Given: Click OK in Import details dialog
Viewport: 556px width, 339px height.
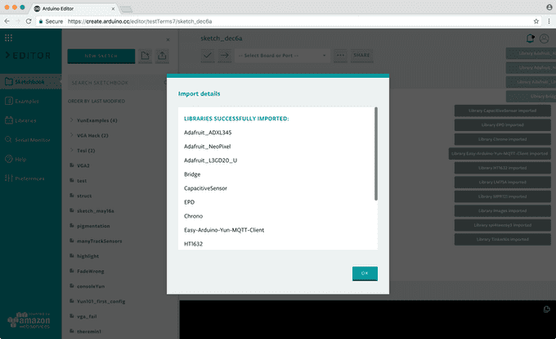Looking at the screenshot, I should coord(365,273).
